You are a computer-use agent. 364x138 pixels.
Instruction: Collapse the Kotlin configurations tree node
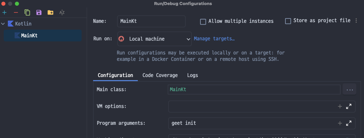tap(3, 24)
